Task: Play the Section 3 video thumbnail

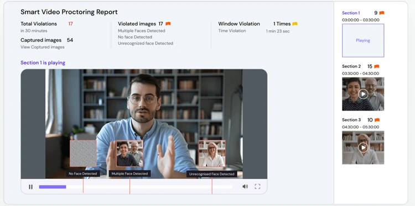Action: pos(363,147)
